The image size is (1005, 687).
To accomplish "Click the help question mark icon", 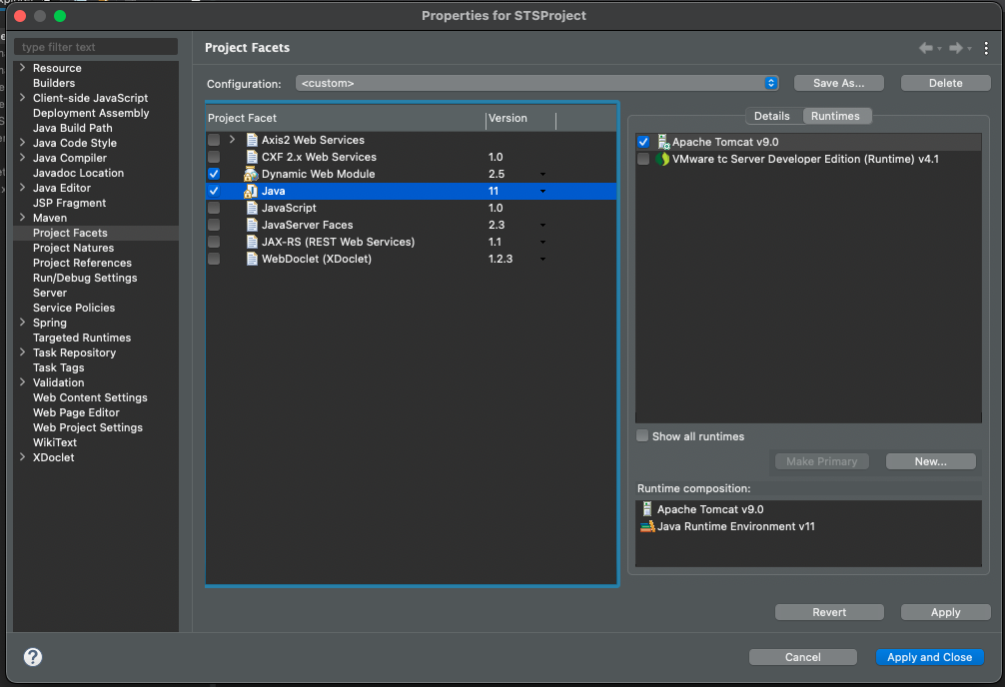I will click(x=33, y=657).
